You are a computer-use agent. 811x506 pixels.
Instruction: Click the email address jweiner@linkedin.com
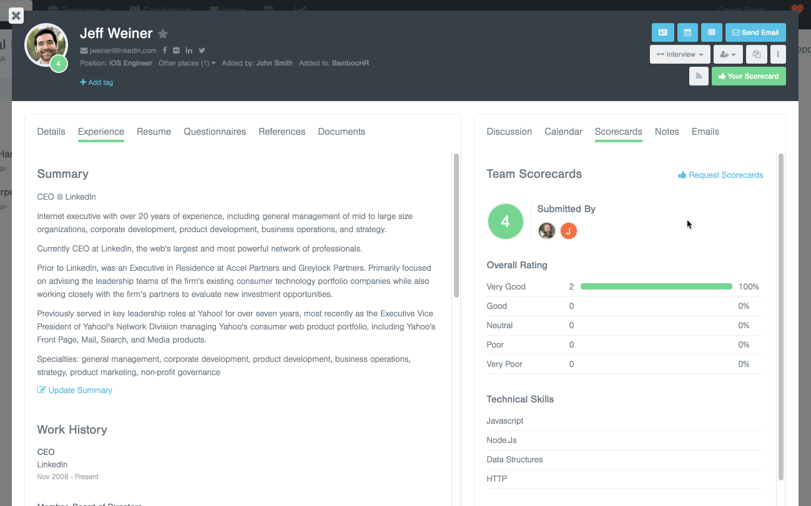(123, 51)
